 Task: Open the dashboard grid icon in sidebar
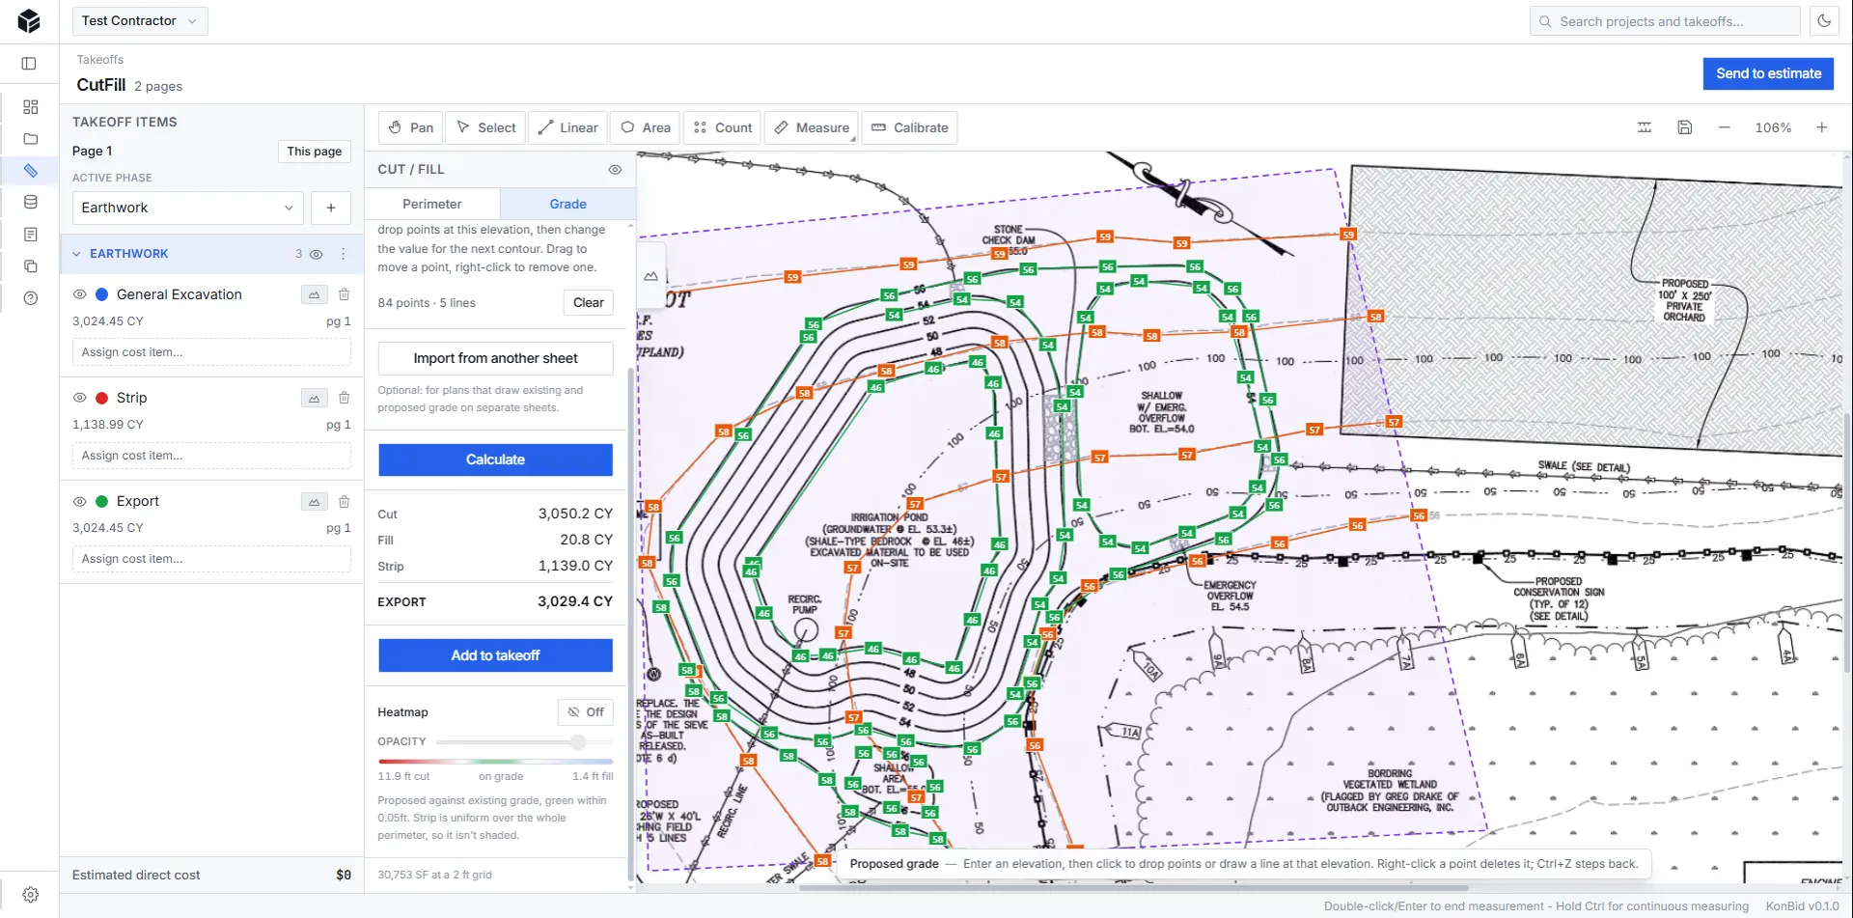(30, 107)
